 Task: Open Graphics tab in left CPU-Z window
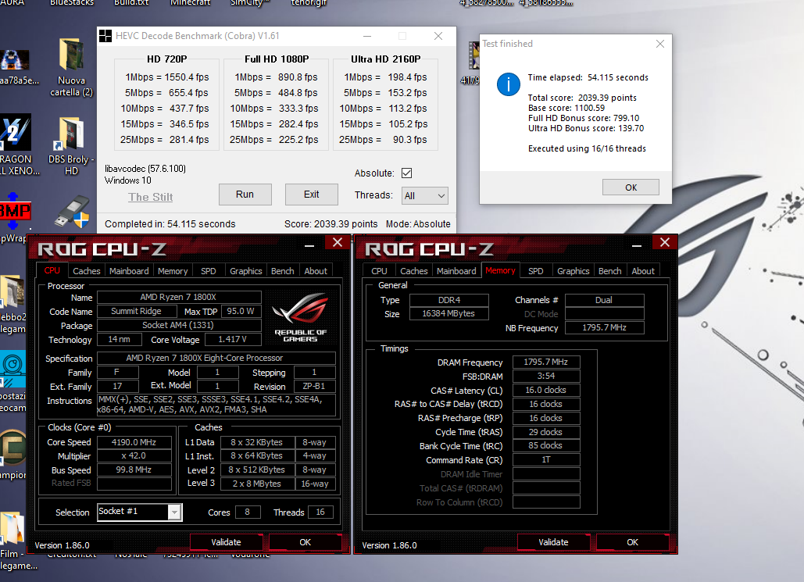245,271
